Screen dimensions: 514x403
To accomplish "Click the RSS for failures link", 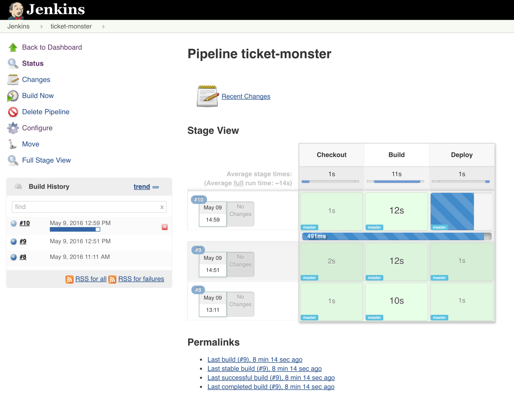I will pos(141,279).
